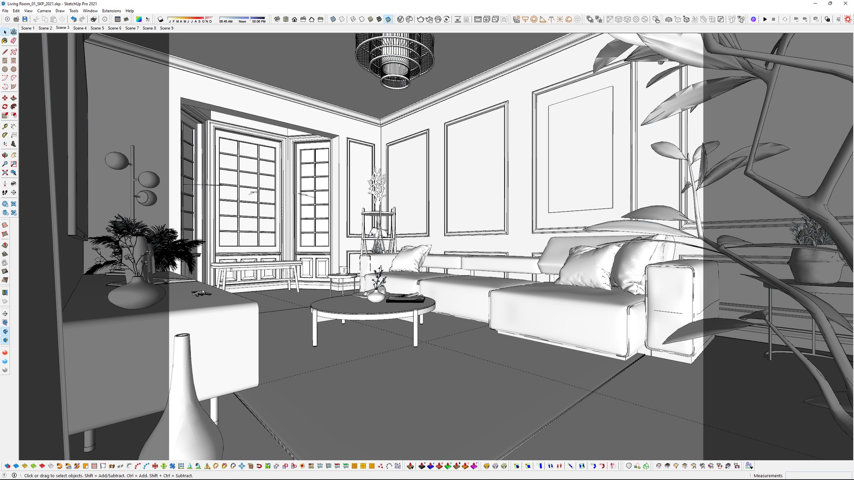Choose the Rotate tool
The height and width of the screenshot is (480, 854).
click(5, 107)
